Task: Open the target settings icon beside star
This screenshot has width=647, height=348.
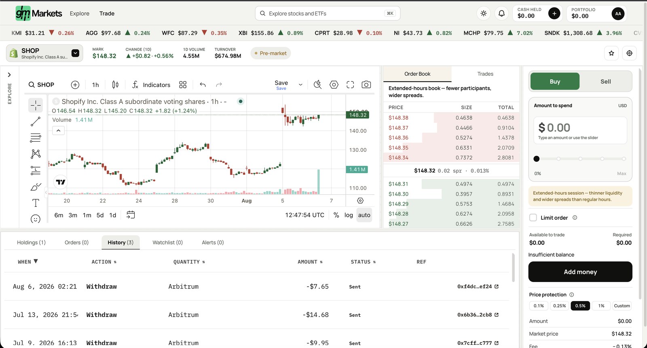Action: click(630, 53)
